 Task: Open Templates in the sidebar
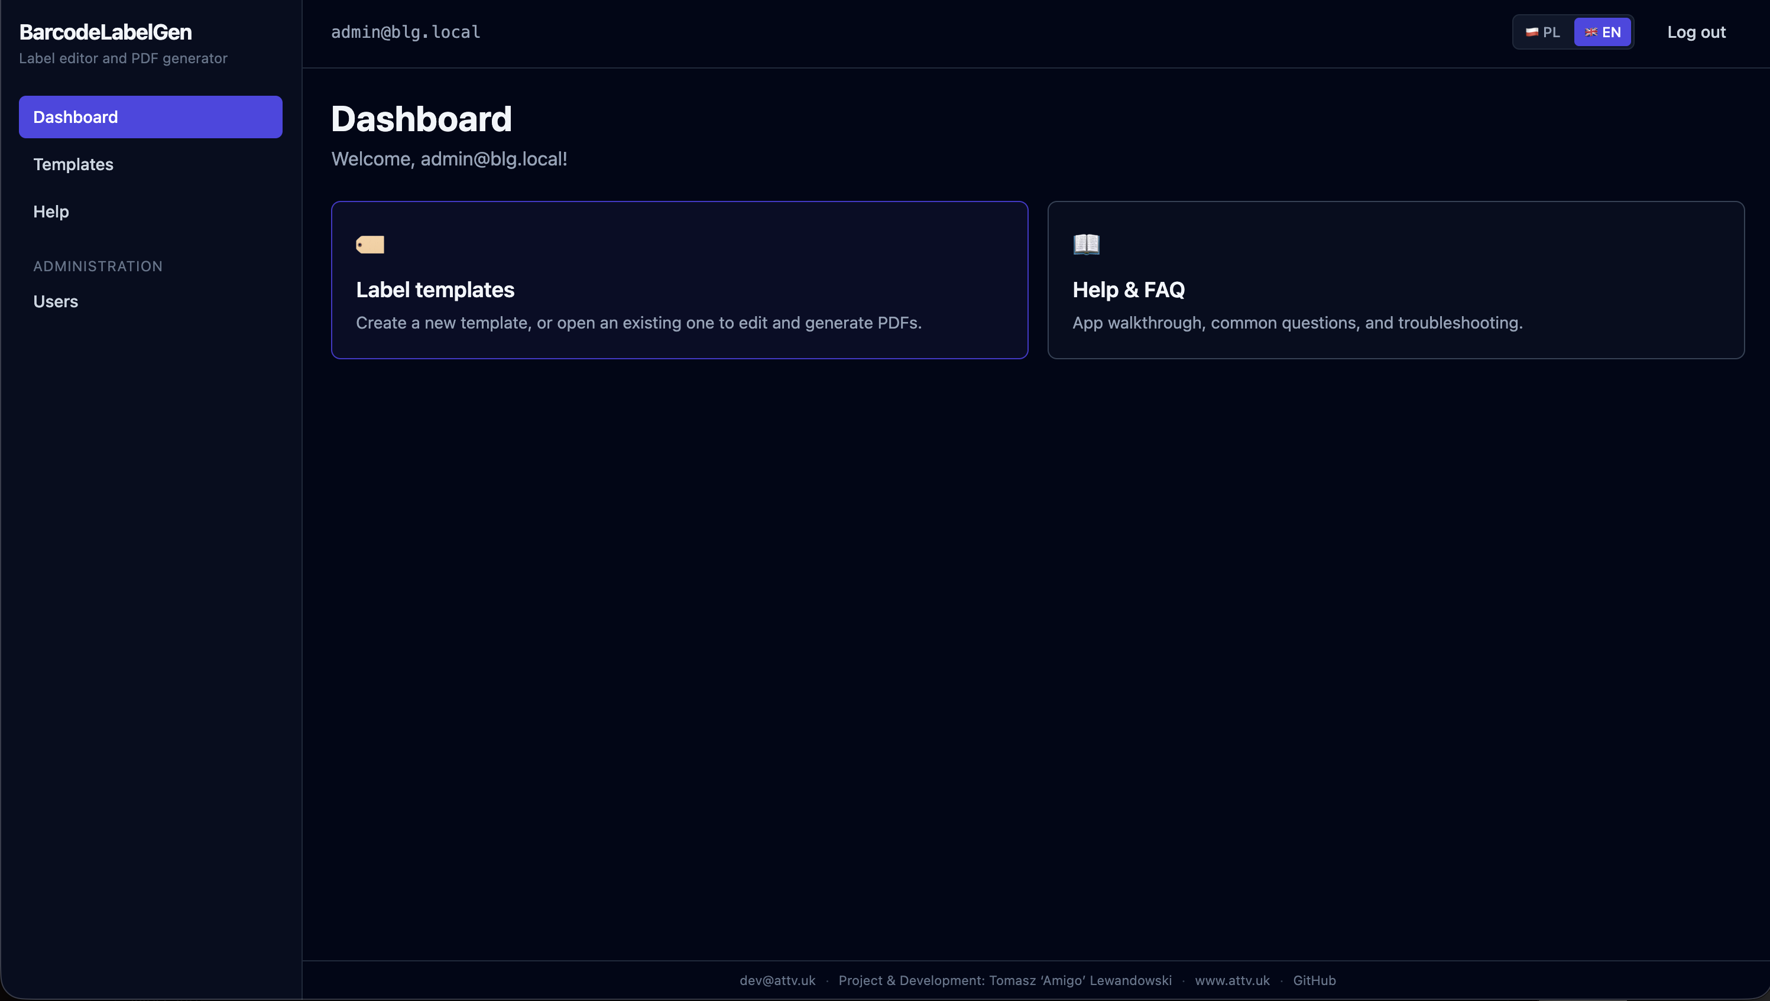click(x=151, y=164)
